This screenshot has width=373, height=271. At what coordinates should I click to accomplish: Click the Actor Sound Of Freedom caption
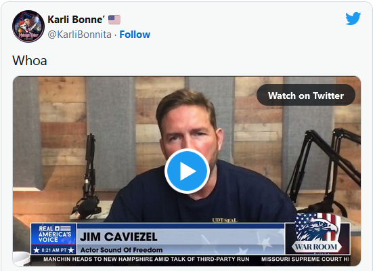[122, 250]
